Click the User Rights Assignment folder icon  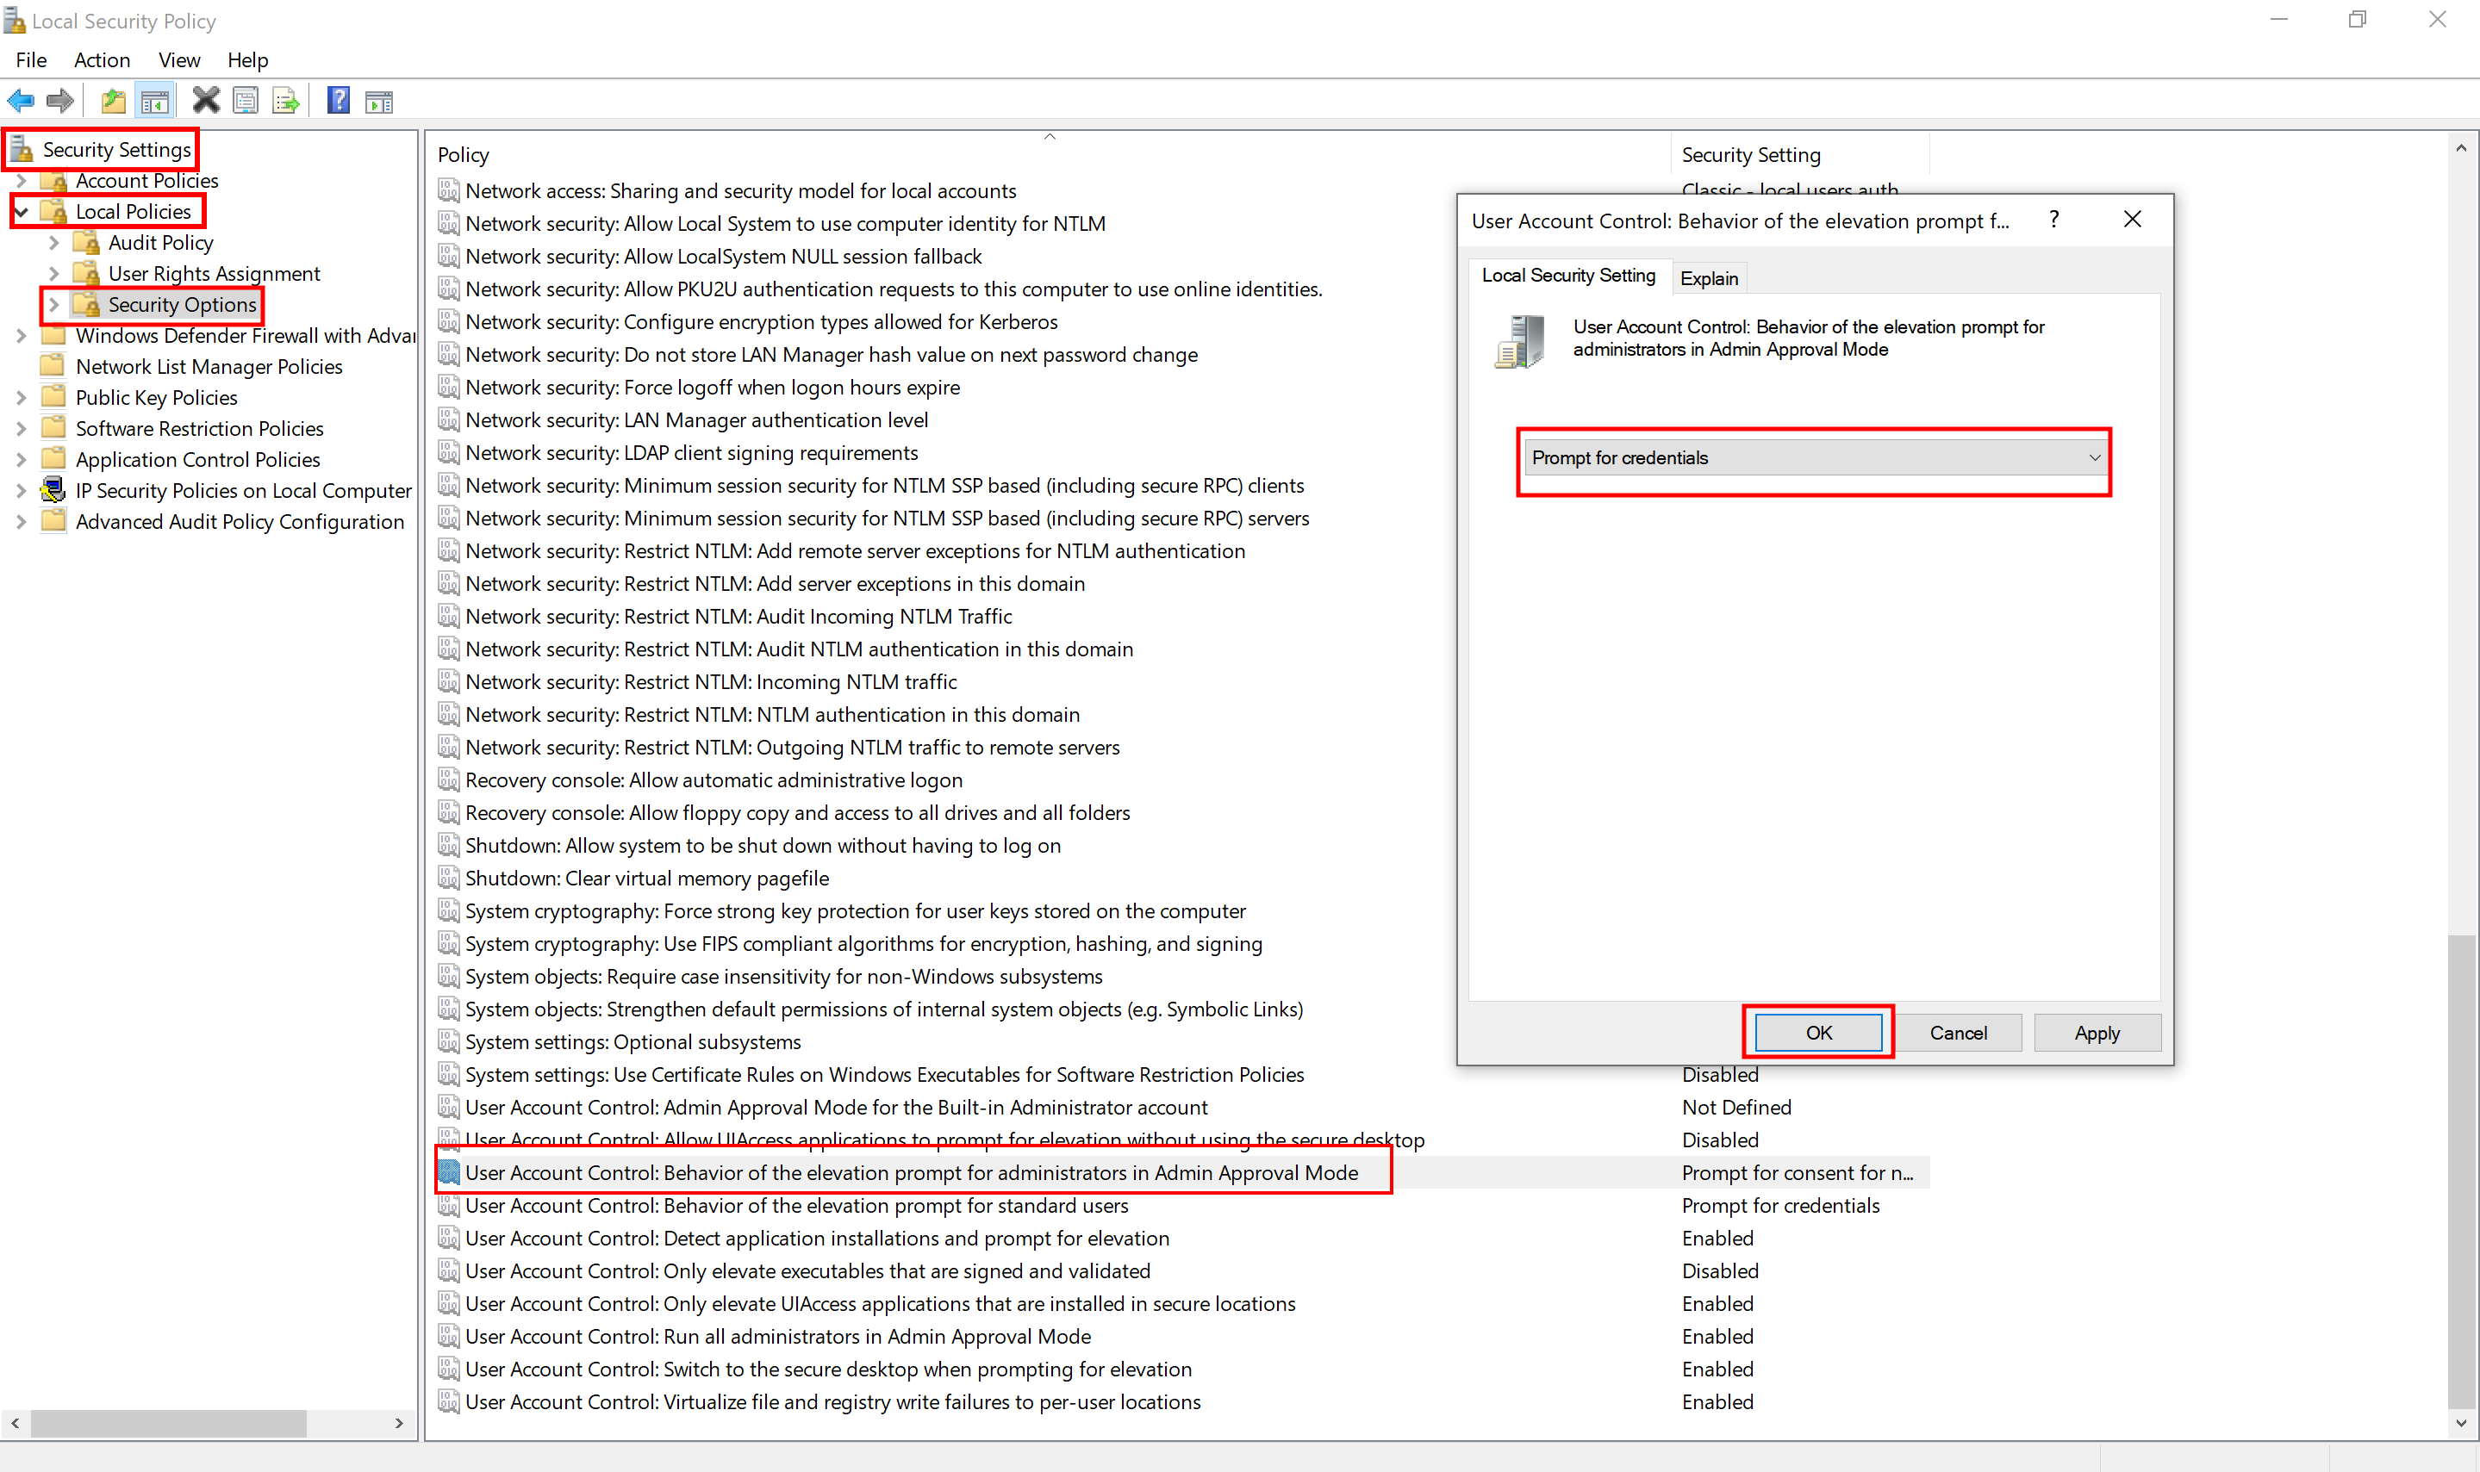pos(86,274)
